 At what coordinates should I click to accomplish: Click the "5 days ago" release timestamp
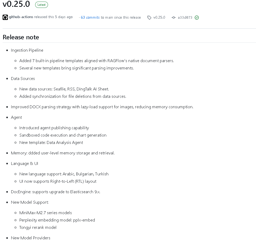coord(64,17)
